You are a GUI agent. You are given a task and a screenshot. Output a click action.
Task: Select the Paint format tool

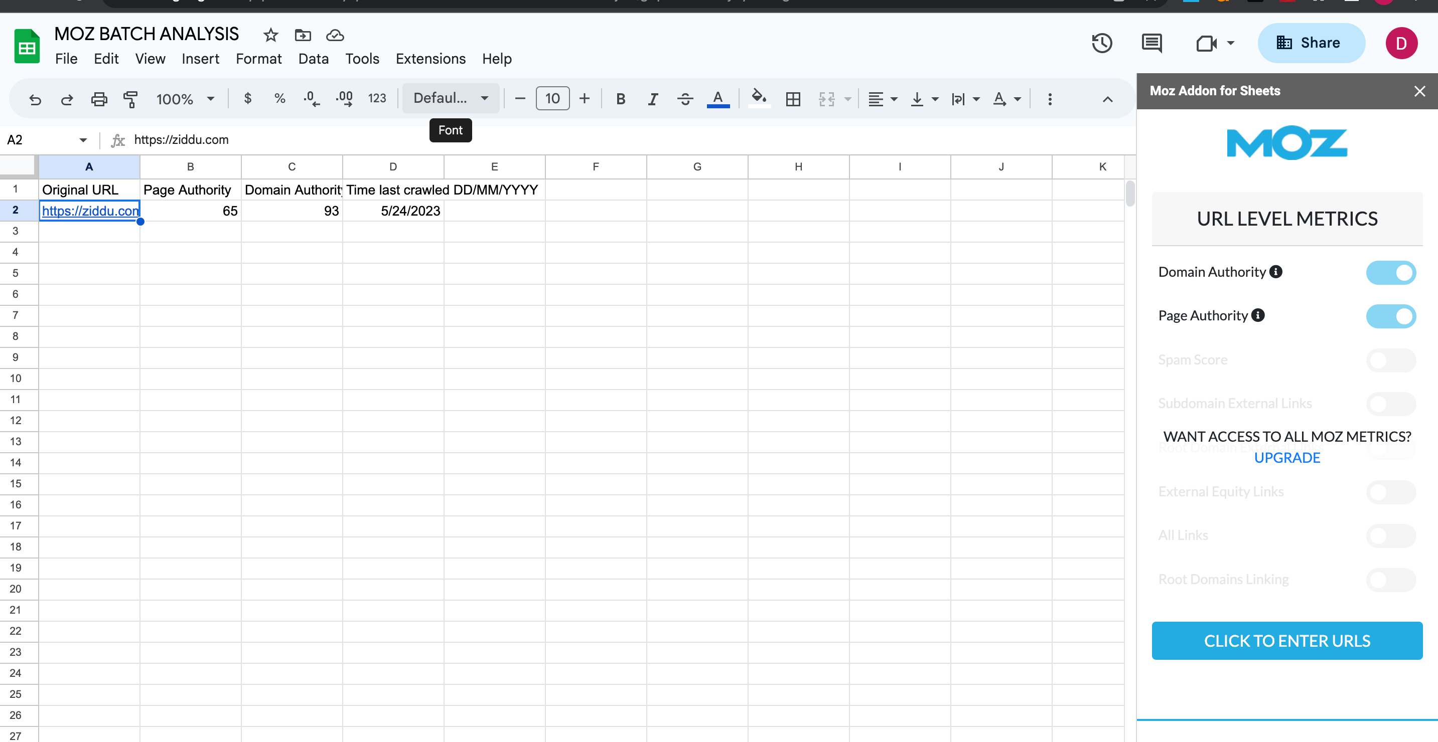tap(130, 99)
